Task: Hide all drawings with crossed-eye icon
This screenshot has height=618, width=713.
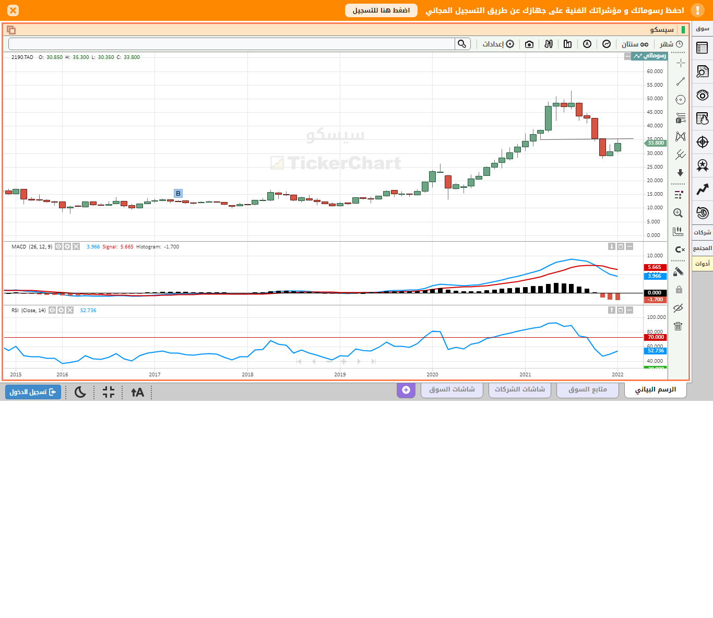Action: (678, 308)
